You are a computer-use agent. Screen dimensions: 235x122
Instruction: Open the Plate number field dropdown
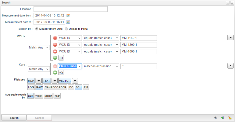coord(70,66)
